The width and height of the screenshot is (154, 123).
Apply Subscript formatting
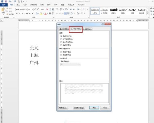pyautogui.click(x=30, y=13)
